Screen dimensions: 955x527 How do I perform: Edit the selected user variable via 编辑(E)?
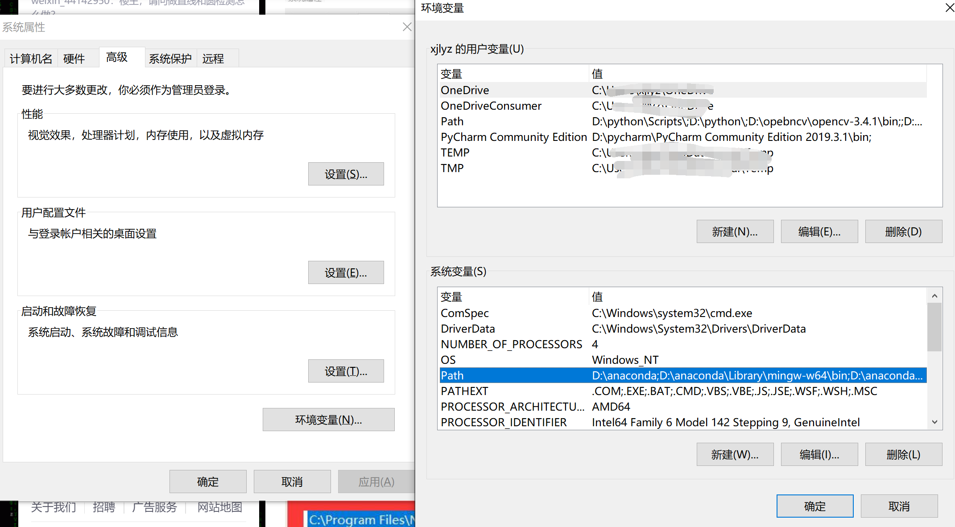pos(819,231)
